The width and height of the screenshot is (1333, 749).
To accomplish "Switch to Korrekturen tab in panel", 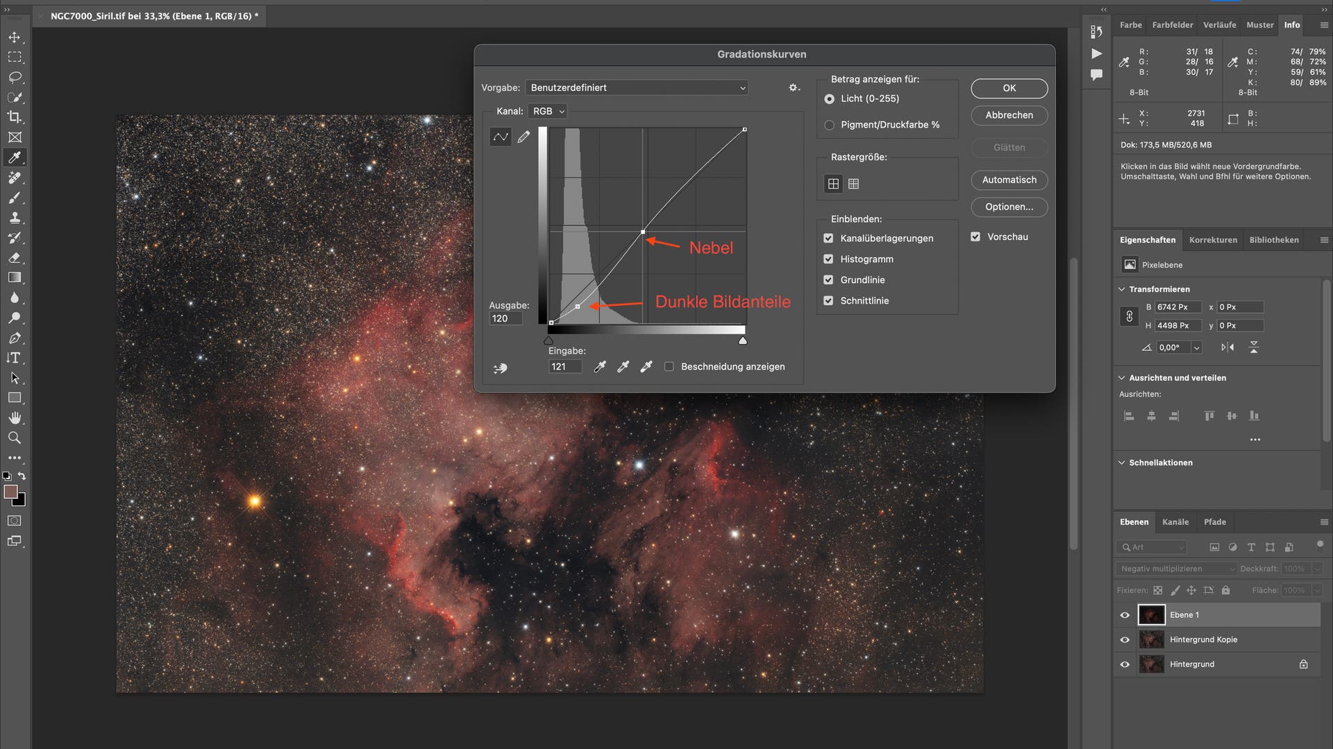I will point(1212,239).
